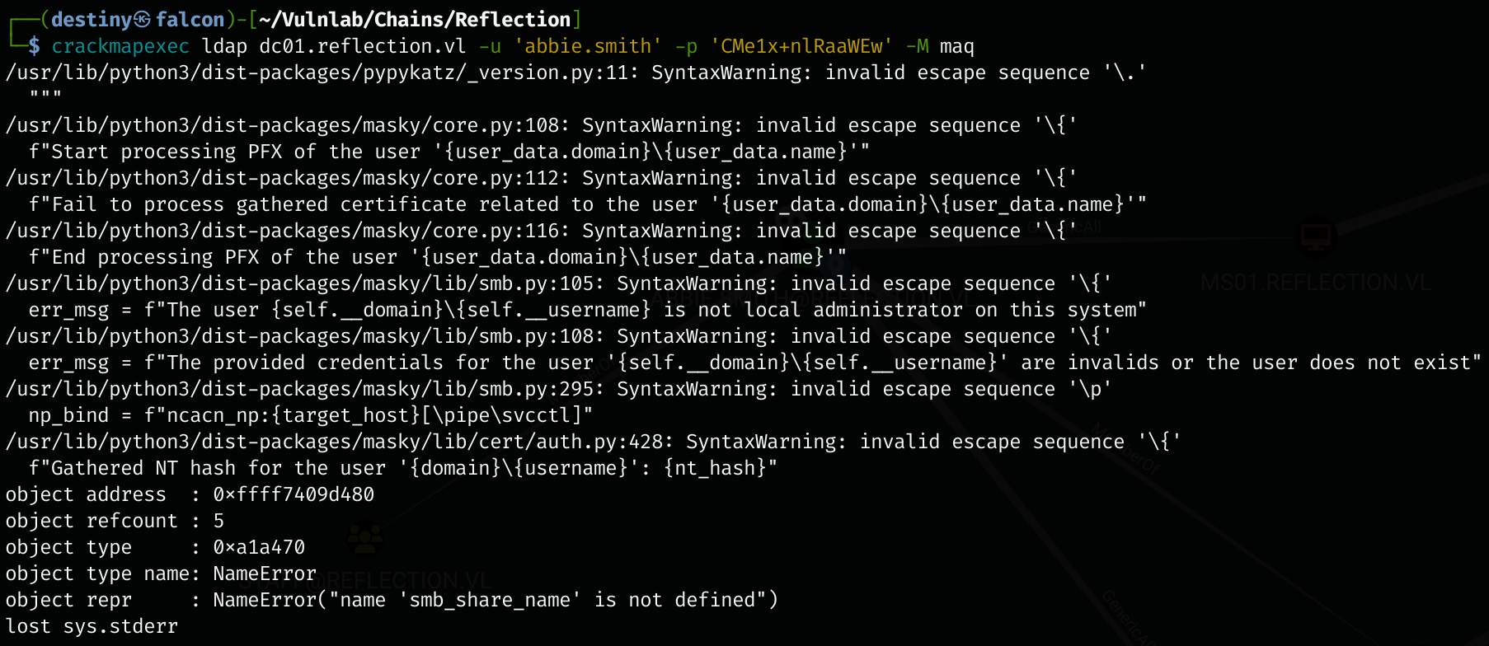
Task: Click the Kali skull icon in the prompt
Action: (x=143, y=20)
